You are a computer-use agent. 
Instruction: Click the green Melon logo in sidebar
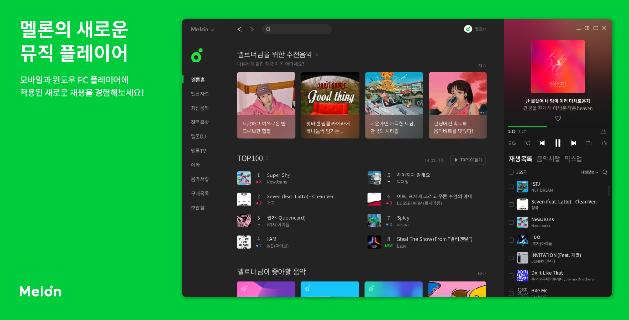pos(196,56)
